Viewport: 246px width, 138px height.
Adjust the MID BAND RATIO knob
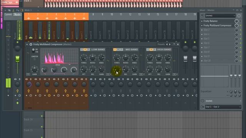click(x=126, y=58)
